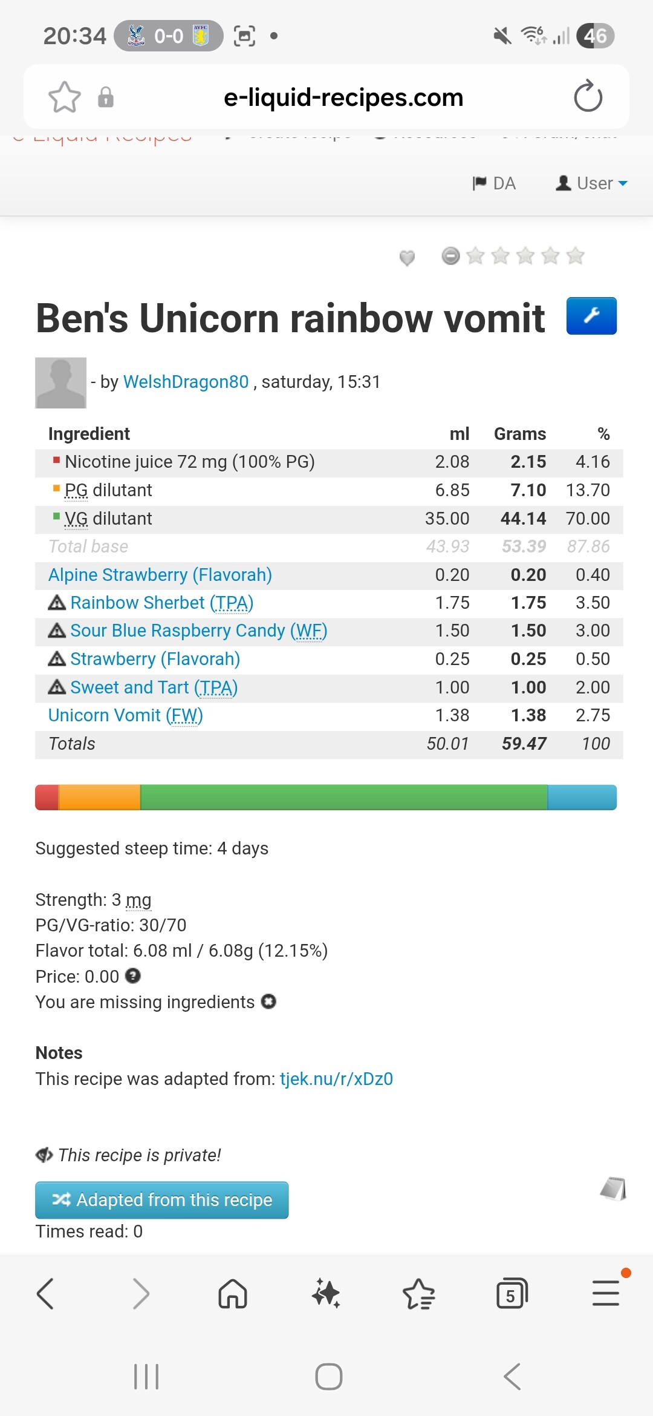The width and height of the screenshot is (653, 1416).
Task: Open the bookmarks list icon
Action: 418,1294
